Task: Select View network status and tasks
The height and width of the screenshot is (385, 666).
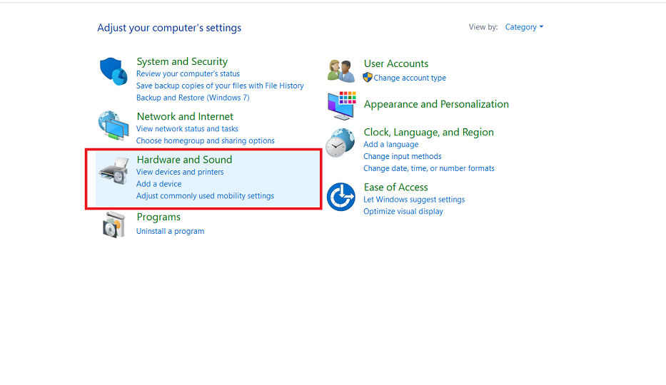Action: [187, 129]
